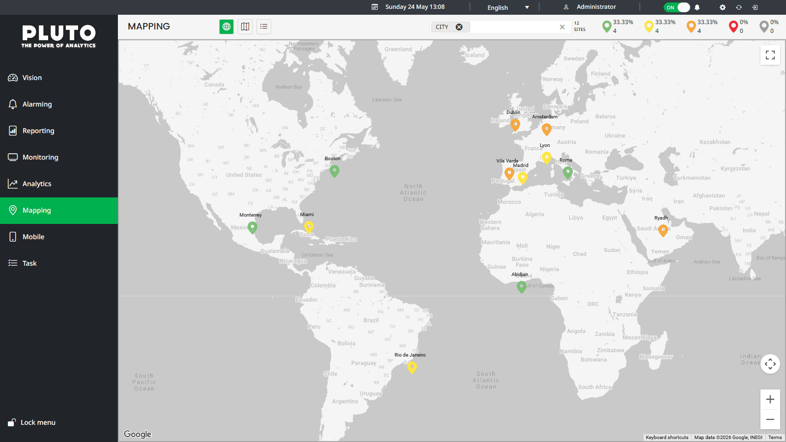Switch to globe map view
Screen dimensions: 786x442
[226, 27]
